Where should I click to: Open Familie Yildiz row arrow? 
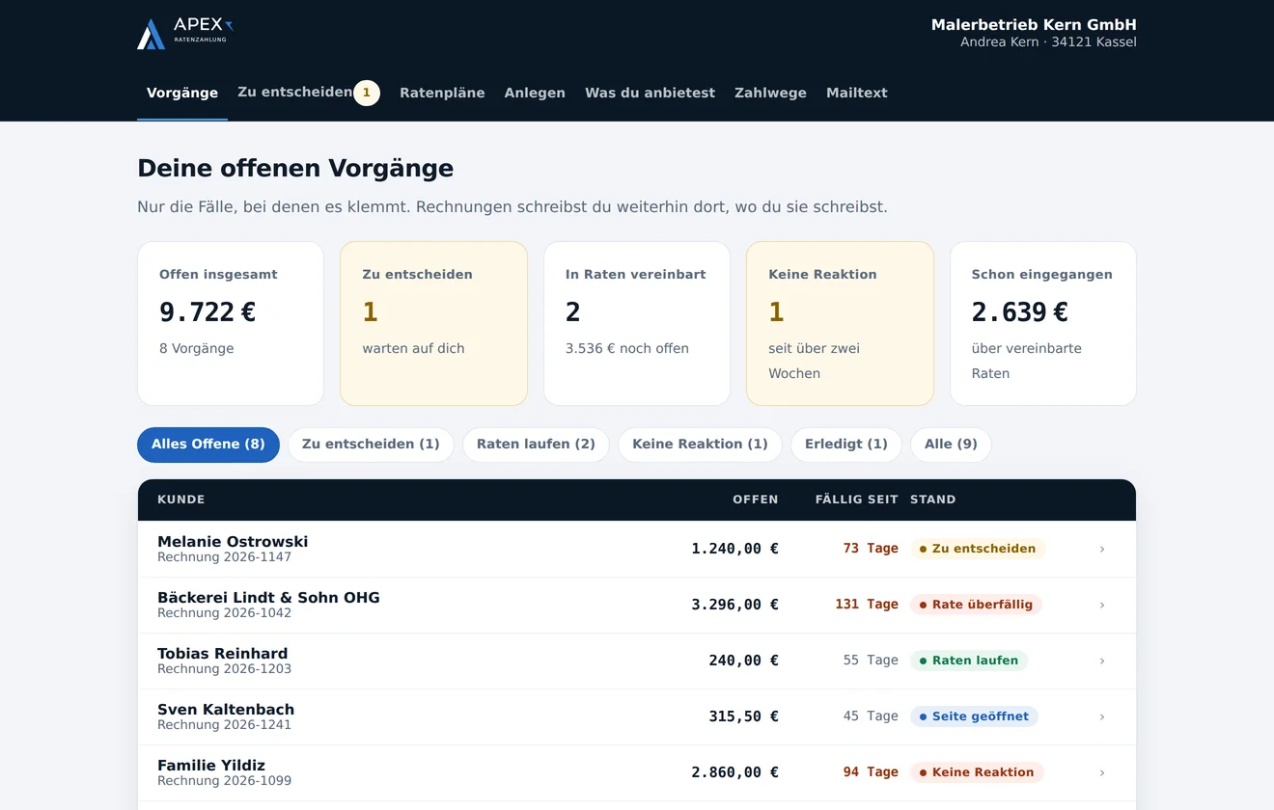tap(1102, 772)
